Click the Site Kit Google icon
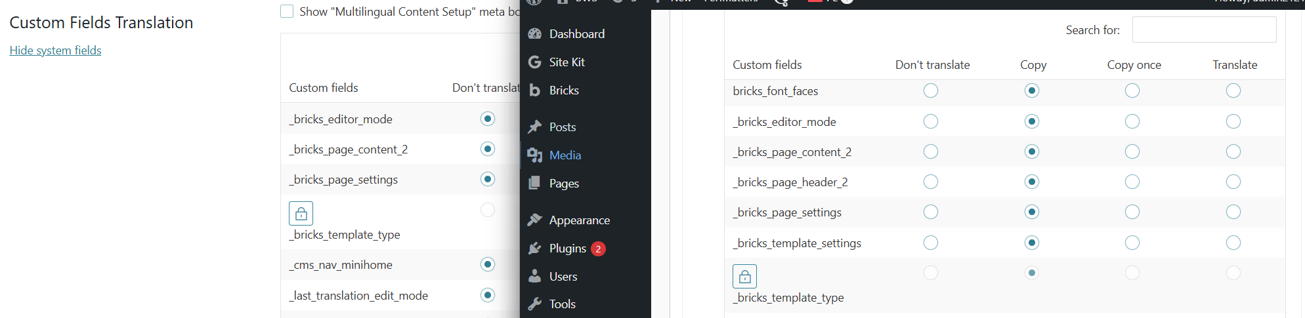The image size is (1305, 318). 535,62
